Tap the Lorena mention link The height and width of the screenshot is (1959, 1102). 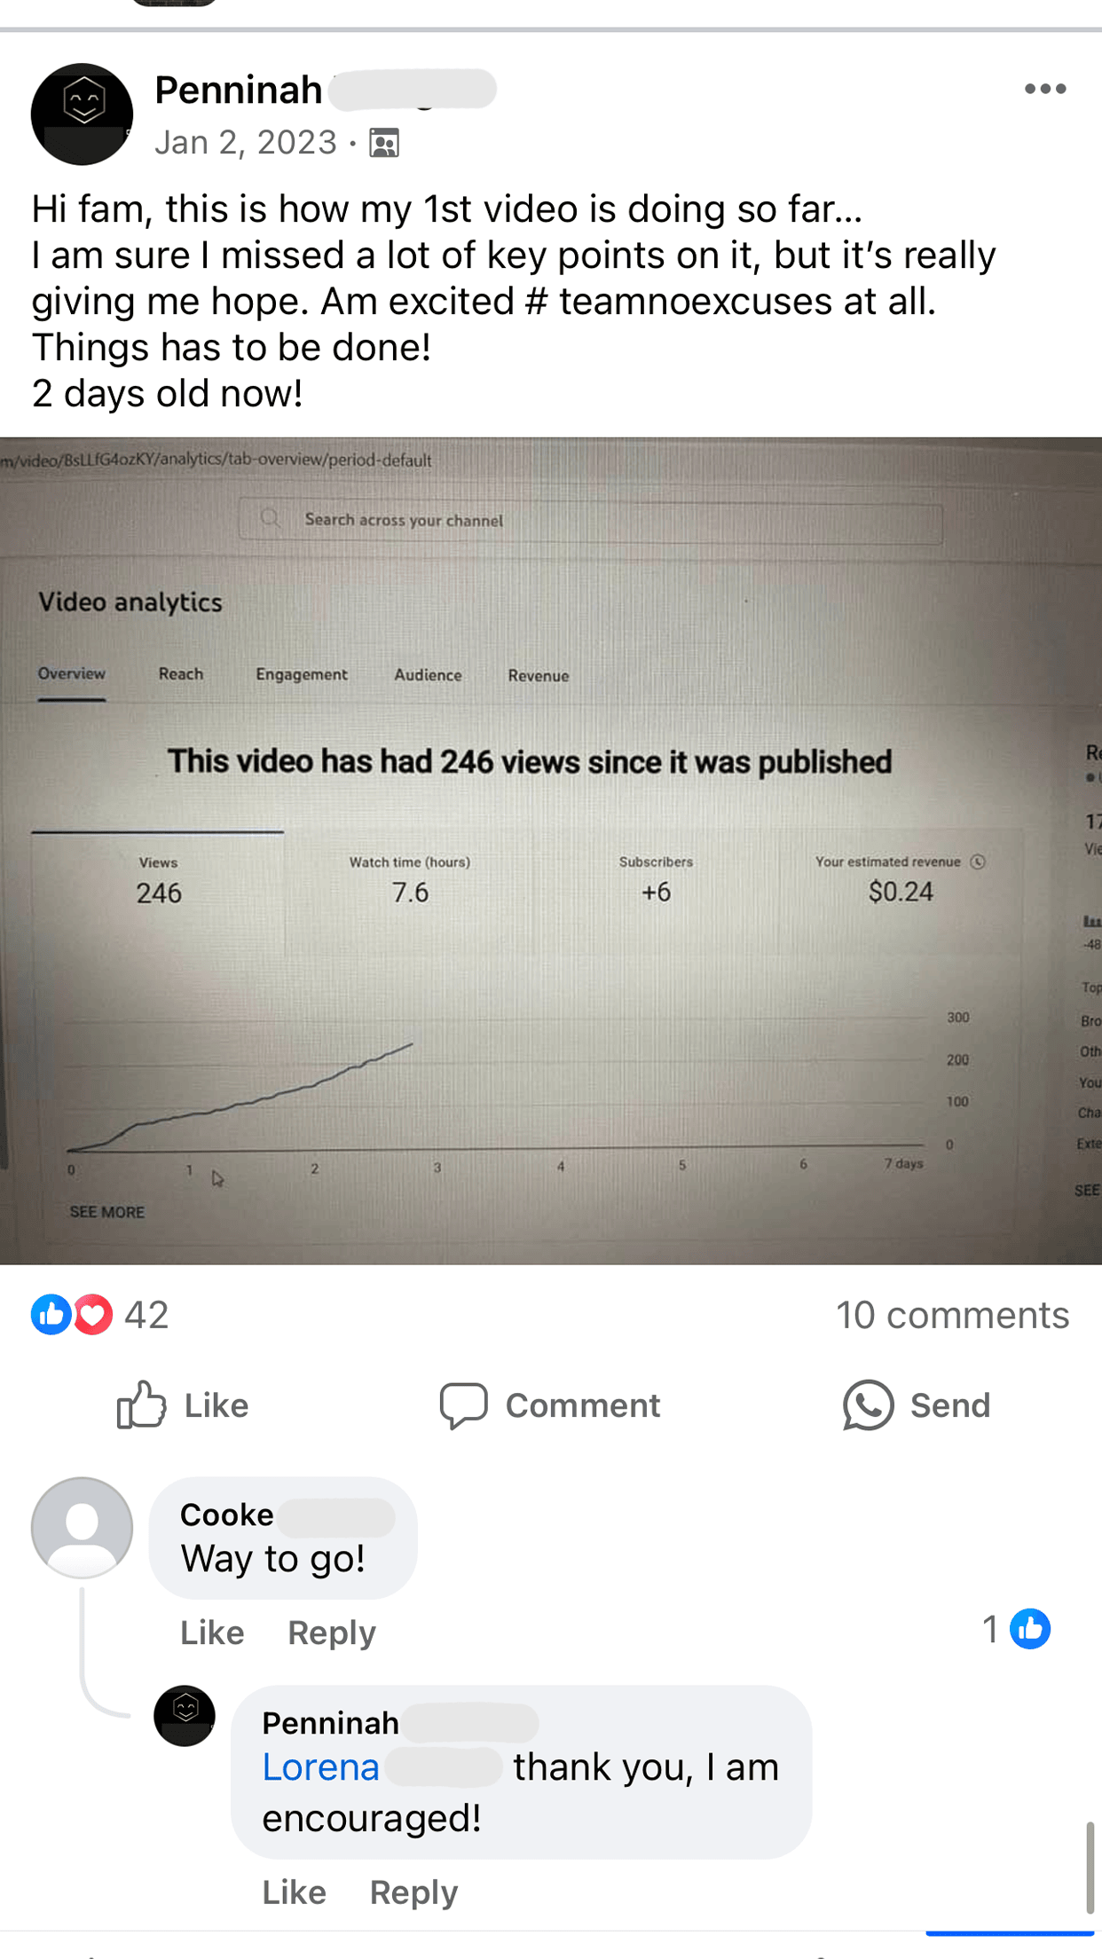click(320, 1767)
